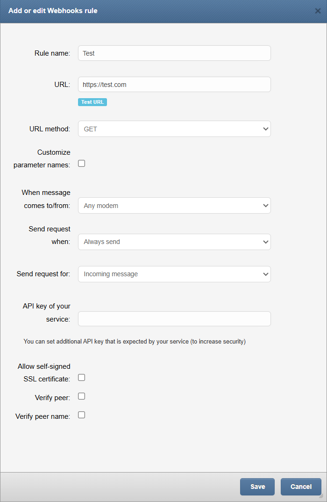Image resolution: width=327 pixels, height=502 pixels.
Task: Save the webhooks rule
Action: click(x=257, y=487)
